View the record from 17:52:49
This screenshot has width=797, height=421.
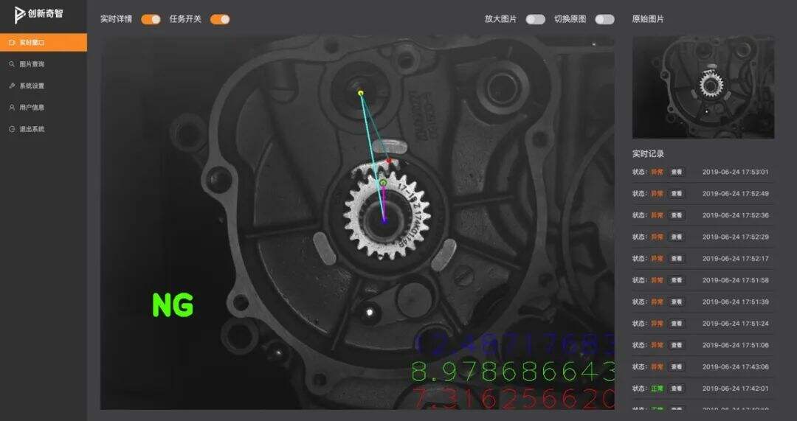point(677,193)
